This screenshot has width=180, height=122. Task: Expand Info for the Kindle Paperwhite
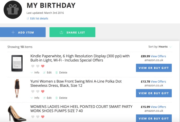coord(35,73)
